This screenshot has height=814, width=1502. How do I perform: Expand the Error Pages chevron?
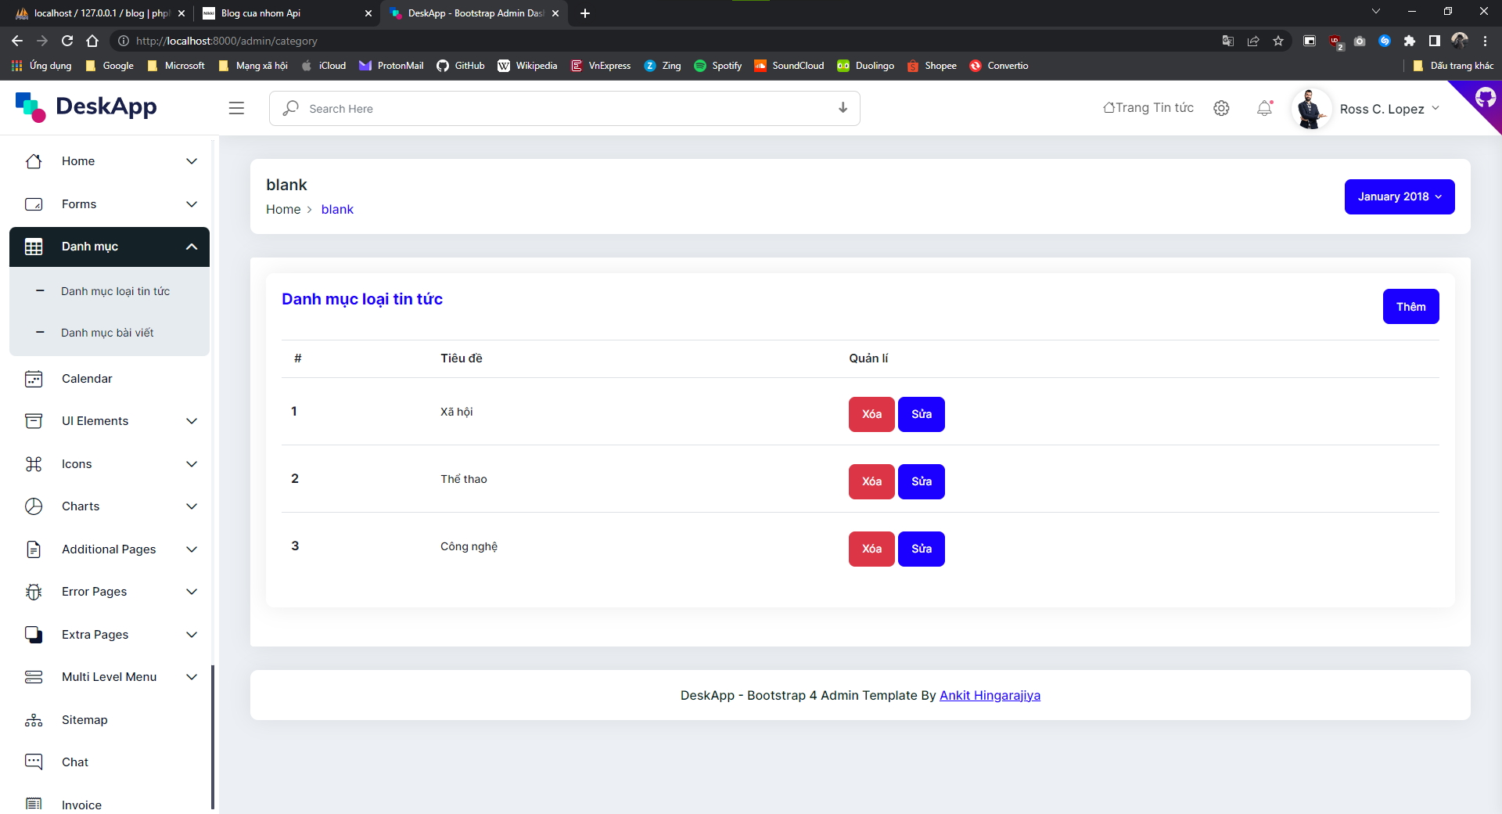click(x=192, y=592)
